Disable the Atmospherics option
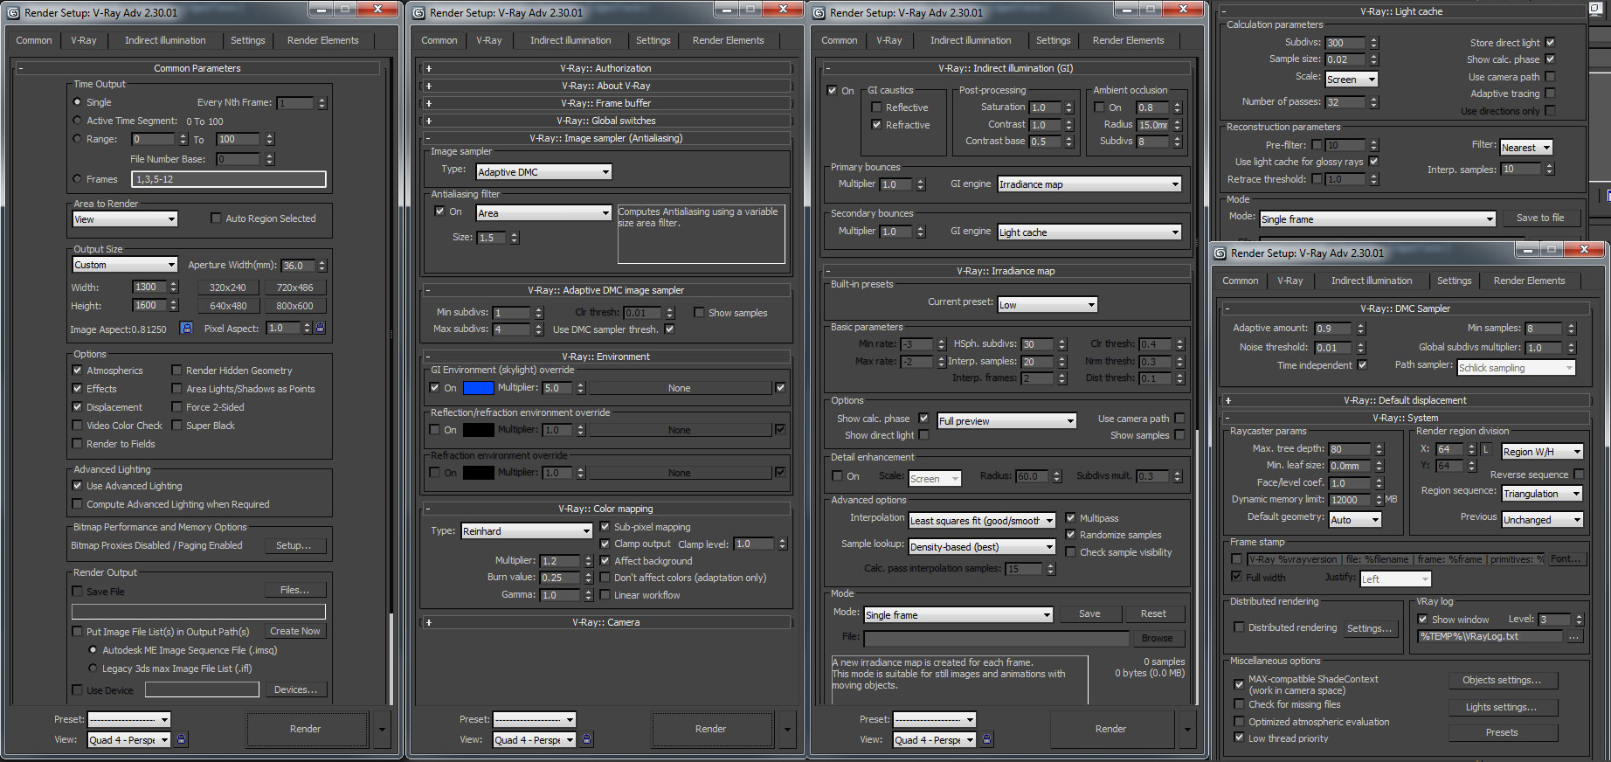Screen dimensions: 1611x762 [x=77, y=371]
